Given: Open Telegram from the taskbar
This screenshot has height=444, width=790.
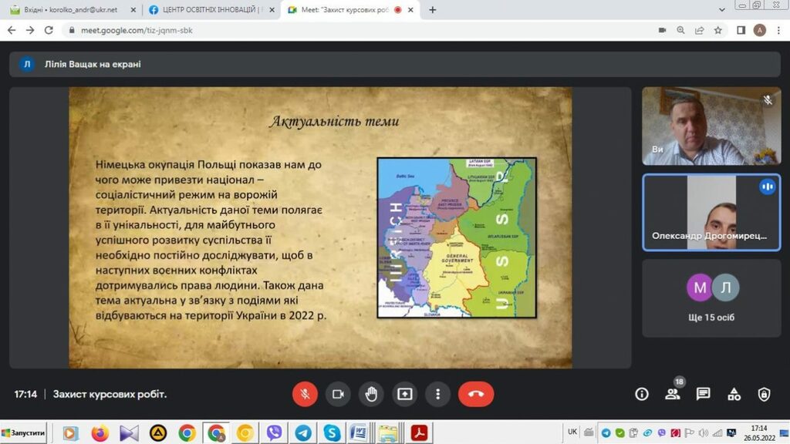Looking at the screenshot, I should pyautogui.click(x=302, y=433).
